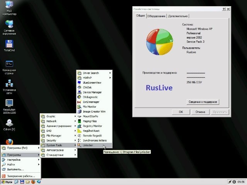This screenshot has height=185, width=247.
Task: Expand the File Manager submenu arrow
Action: click(75, 136)
